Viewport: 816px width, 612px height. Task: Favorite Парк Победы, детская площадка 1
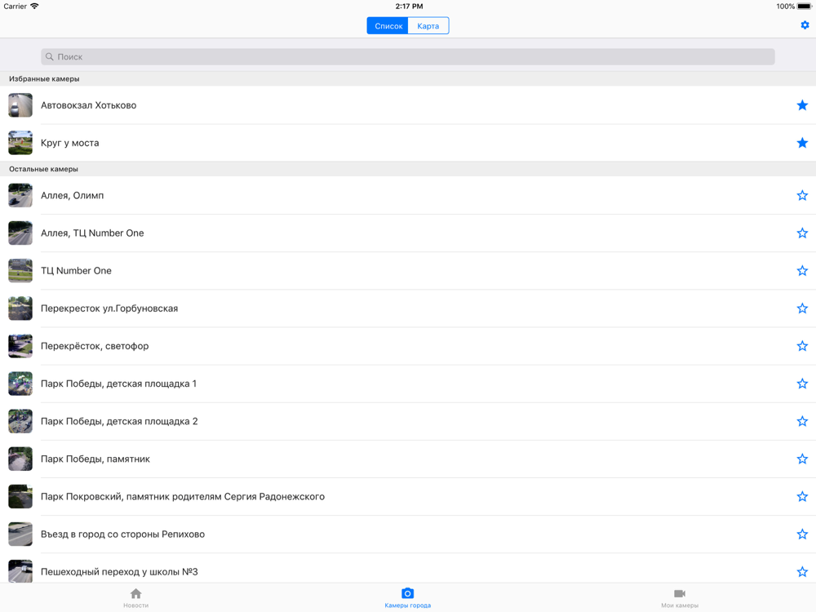point(802,384)
